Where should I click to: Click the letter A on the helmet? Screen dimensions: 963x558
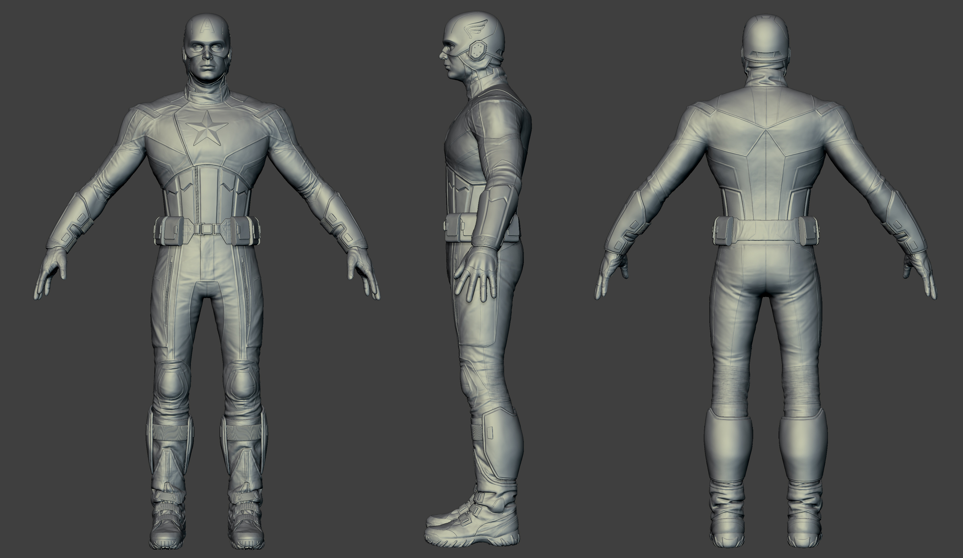click(x=207, y=26)
